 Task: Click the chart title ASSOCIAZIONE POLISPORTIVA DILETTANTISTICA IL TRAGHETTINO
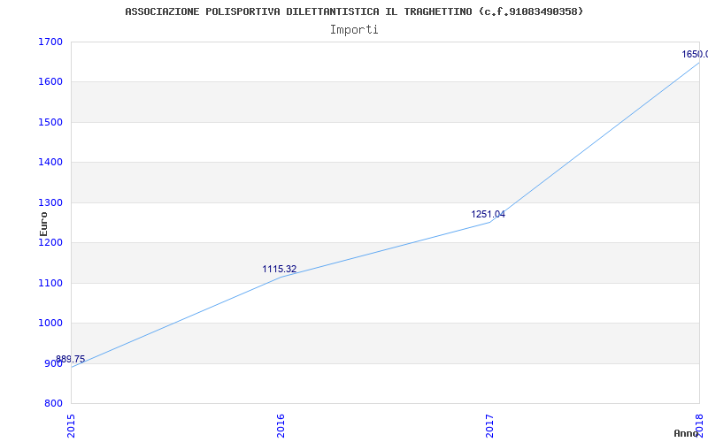coord(353,11)
